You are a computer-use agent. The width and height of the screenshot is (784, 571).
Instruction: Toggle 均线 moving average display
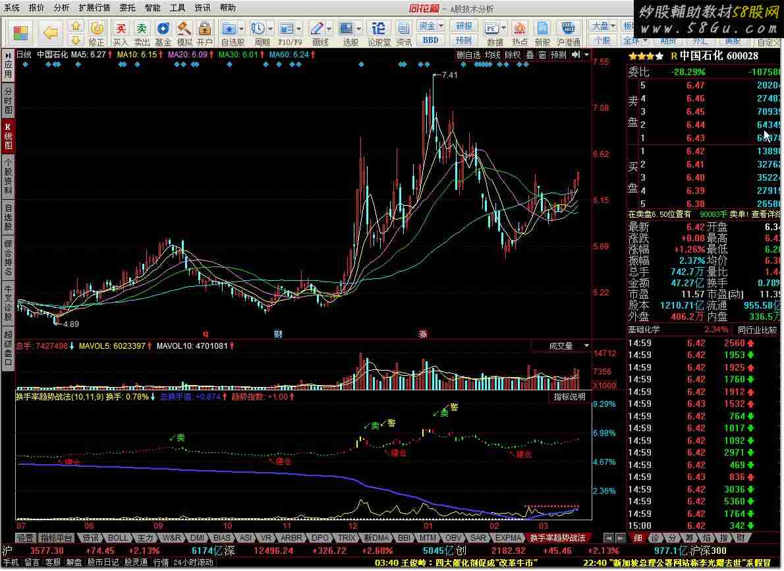[493, 55]
